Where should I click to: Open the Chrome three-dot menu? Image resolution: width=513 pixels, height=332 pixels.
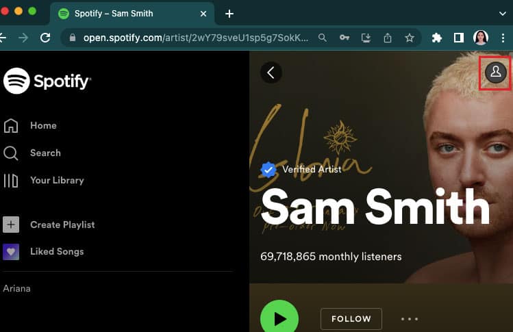click(503, 38)
